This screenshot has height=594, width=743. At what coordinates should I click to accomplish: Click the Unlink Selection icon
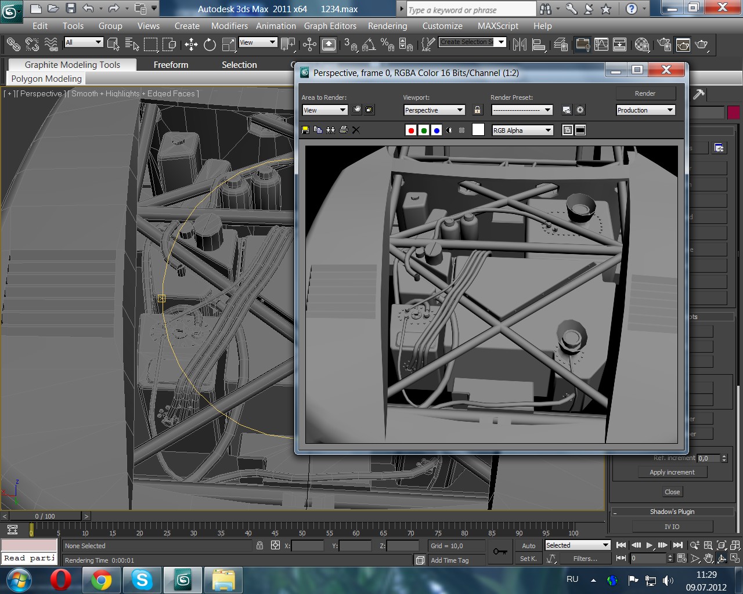tap(32, 44)
